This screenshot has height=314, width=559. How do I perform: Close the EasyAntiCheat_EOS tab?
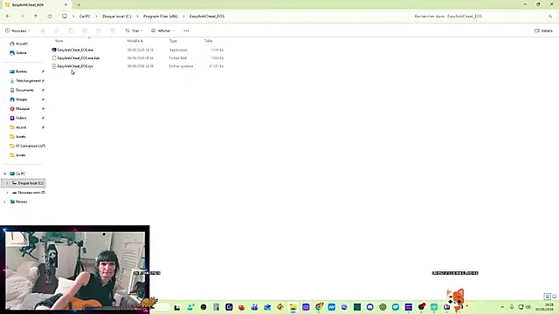click(x=66, y=4)
